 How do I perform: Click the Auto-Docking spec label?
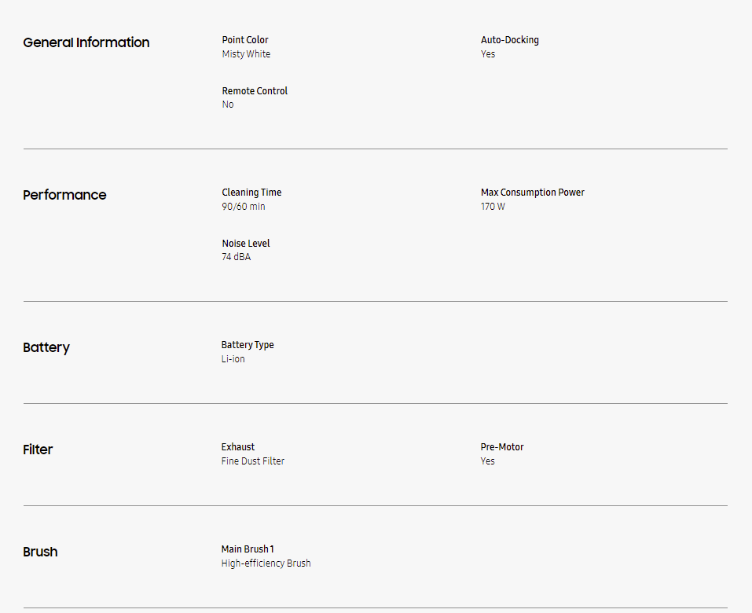pos(510,40)
